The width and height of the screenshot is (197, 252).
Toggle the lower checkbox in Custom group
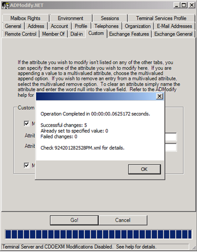click(26, 165)
